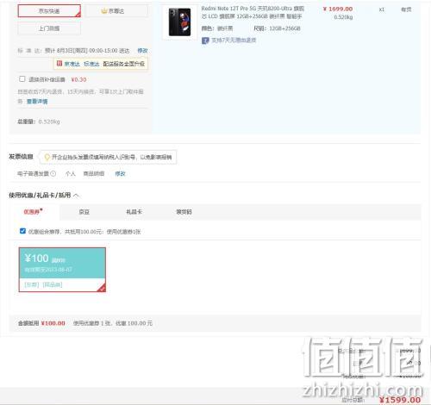Select the 上门自提 pickup option
Viewport: 431px width, 405px height.
click(49, 28)
